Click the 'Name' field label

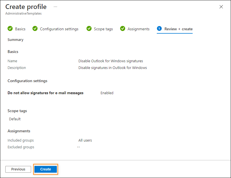point(12,61)
